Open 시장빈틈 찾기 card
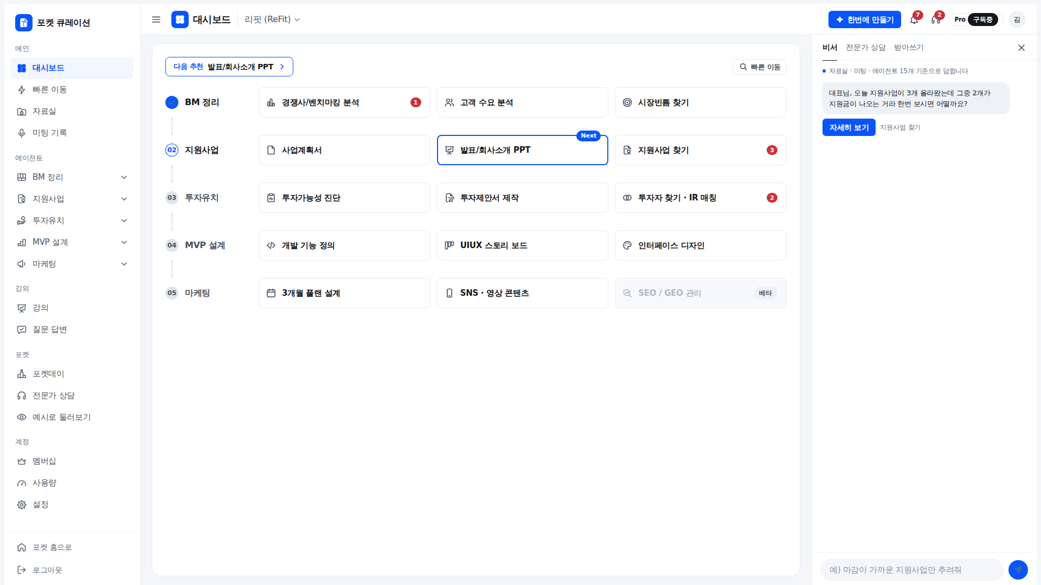 701,102
